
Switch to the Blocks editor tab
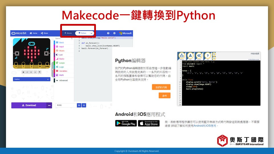[x=68, y=33]
